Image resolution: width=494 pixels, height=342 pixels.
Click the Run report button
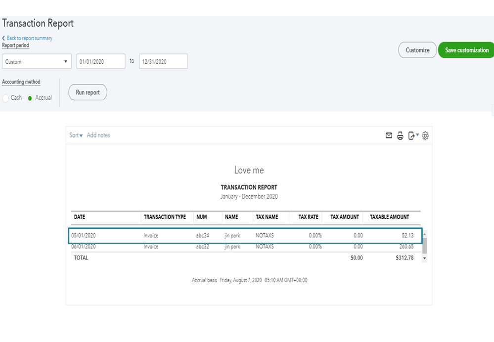[88, 92]
